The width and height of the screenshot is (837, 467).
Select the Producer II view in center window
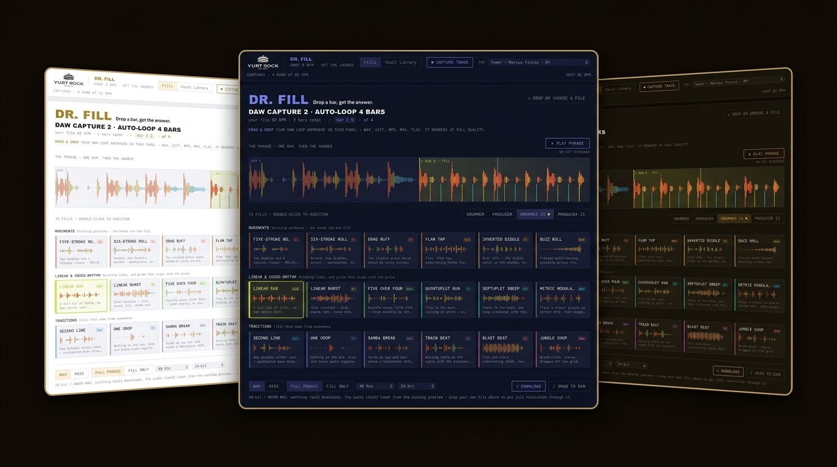tap(571, 214)
